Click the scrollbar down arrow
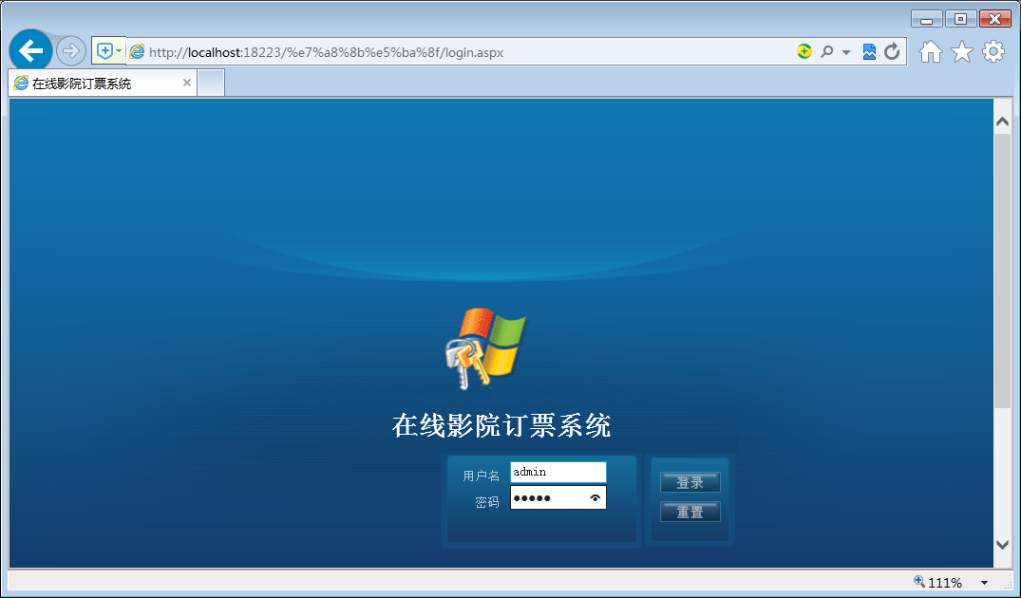The width and height of the screenshot is (1021, 598). 1002,545
